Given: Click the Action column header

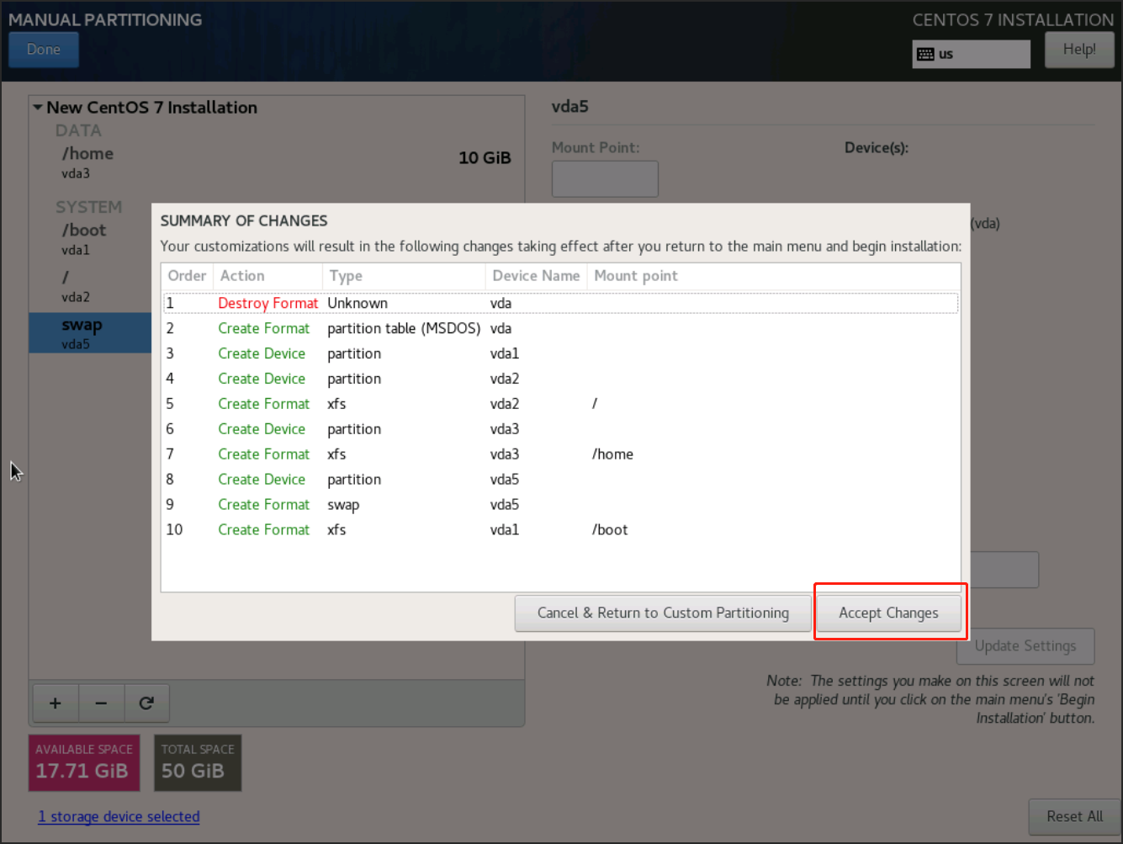Looking at the screenshot, I should [x=242, y=276].
